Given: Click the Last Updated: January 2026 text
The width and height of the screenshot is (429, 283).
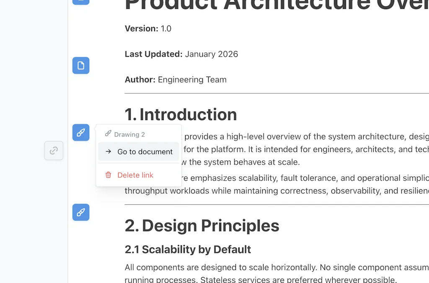Looking at the screenshot, I should click(181, 54).
